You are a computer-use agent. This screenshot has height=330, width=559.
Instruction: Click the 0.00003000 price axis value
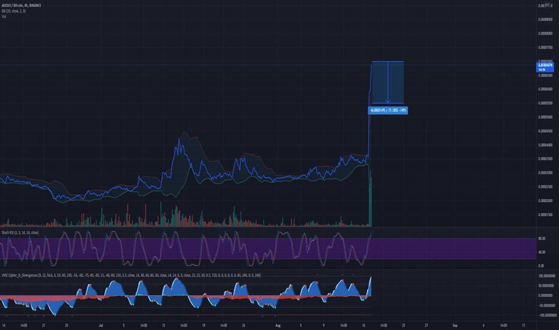[x=545, y=173]
